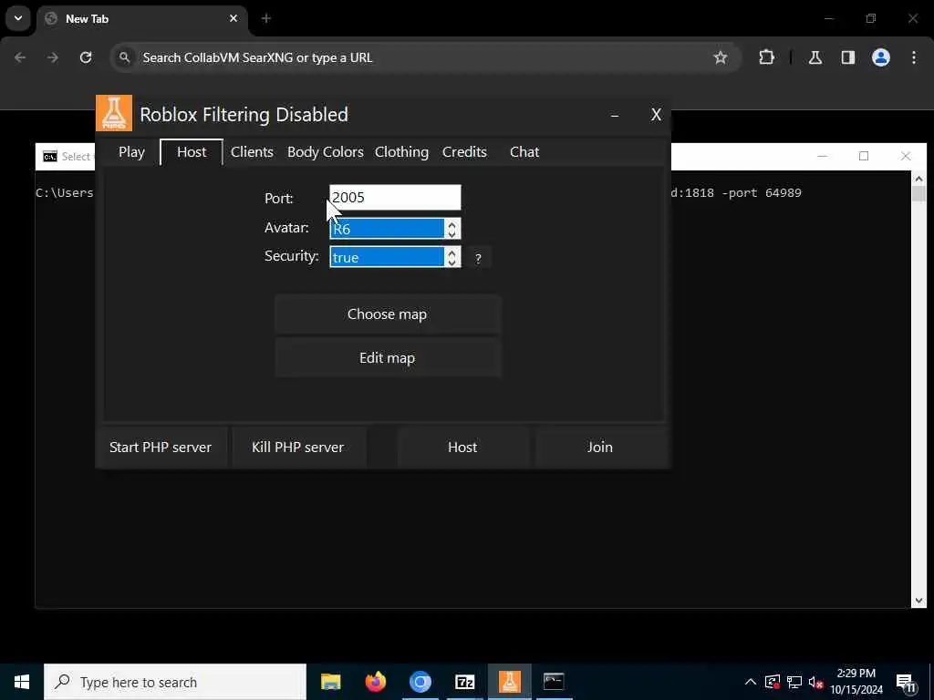
Task: Click the command prompt window icon
Action: 50,157
